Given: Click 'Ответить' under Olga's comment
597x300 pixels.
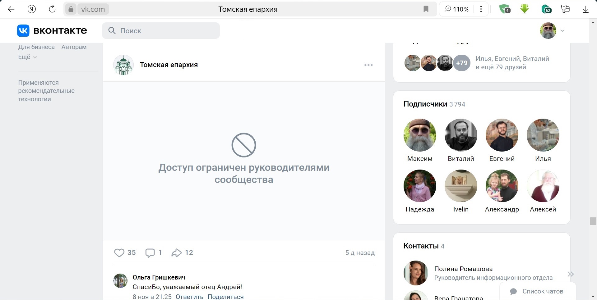Looking at the screenshot, I should (x=189, y=297).
